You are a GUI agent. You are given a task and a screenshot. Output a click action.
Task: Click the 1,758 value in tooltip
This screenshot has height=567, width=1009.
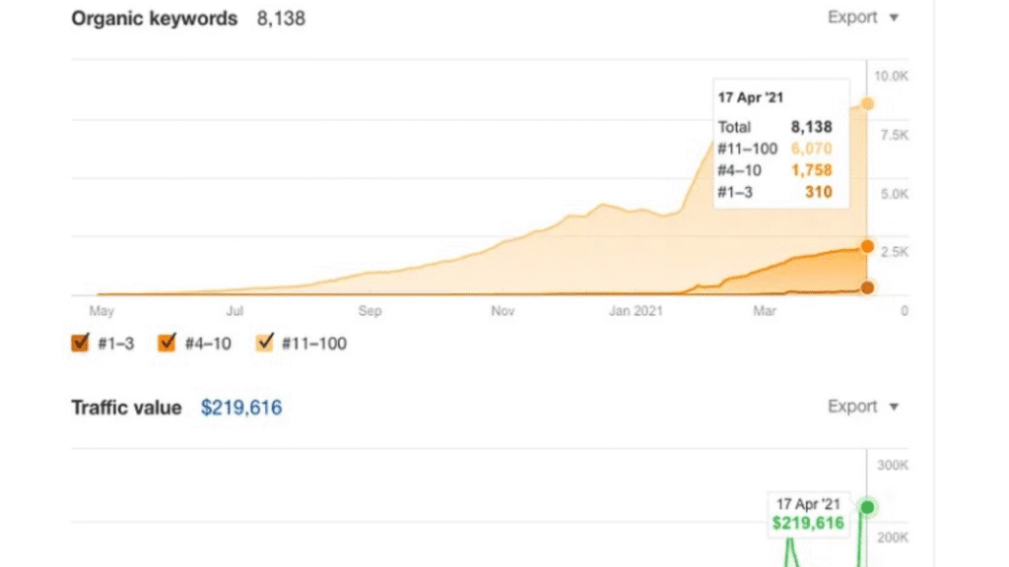pyautogui.click(x=811, y=170)
